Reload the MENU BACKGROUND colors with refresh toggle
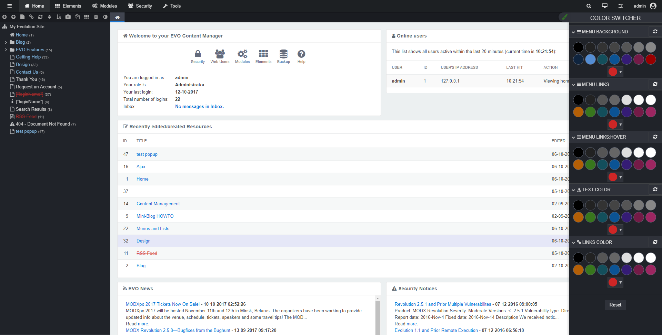This screenshot has height=335, width=662. click(x=655, y=31)
